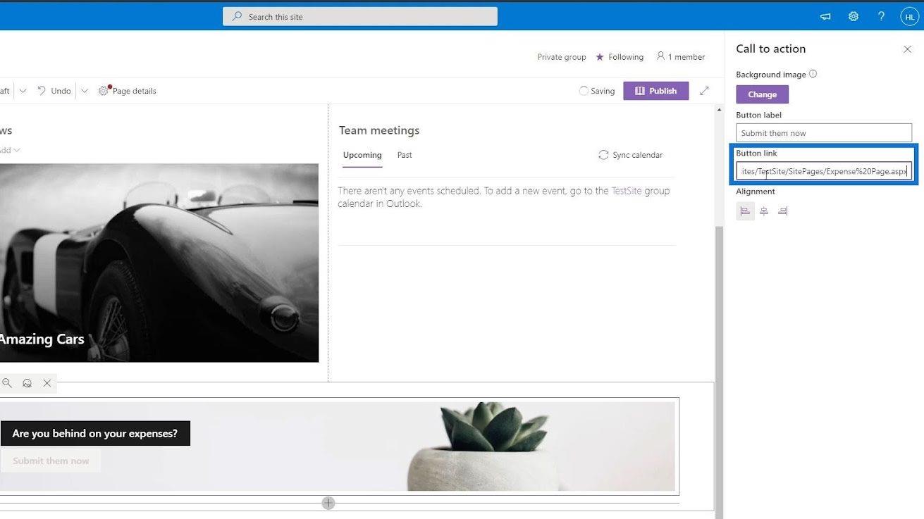Click the Team meetings heading
Image resolution: width=924 pixels, height=519 pixels.
(379, 130)
